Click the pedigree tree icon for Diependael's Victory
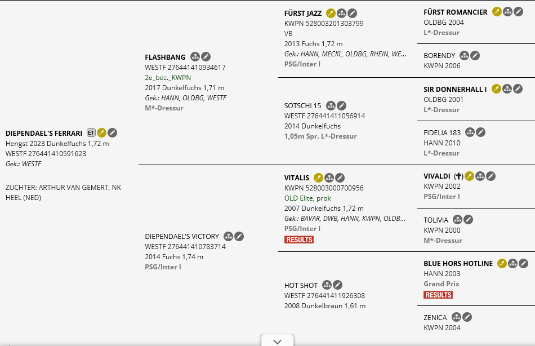This screenshot has height=346, width=535. coord(228,236)
